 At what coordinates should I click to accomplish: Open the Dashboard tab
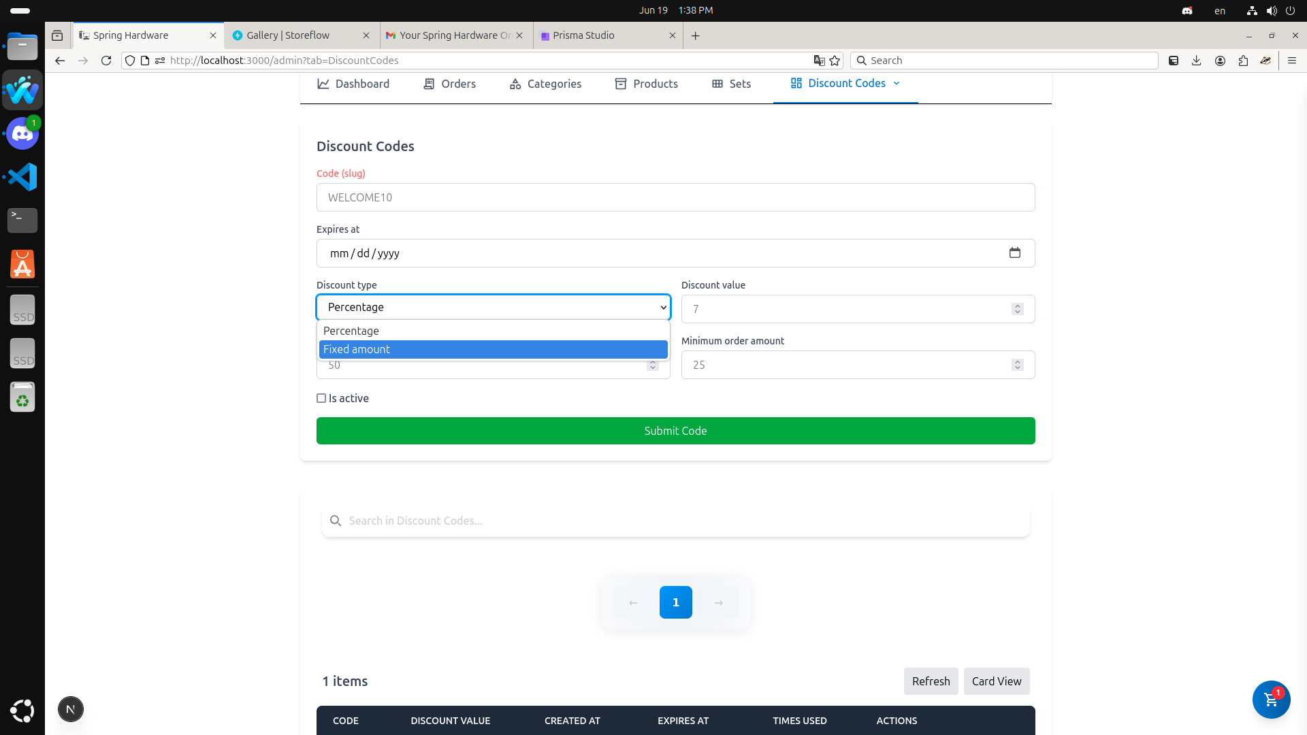(353, 84)
